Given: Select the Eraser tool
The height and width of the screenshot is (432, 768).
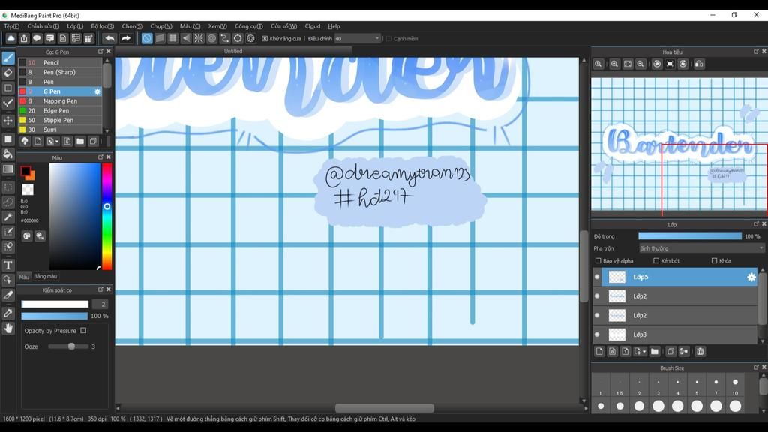Looking at the screenshot, I should click(x=8, y=73).
